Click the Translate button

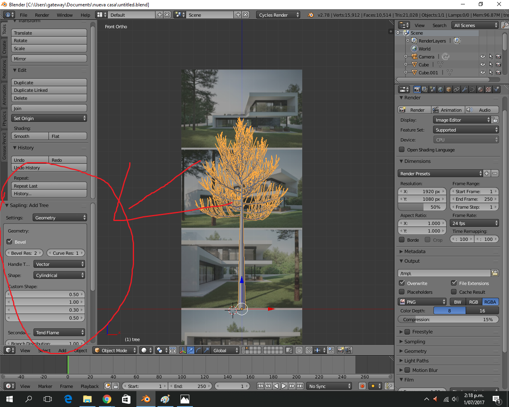[49, 33]
